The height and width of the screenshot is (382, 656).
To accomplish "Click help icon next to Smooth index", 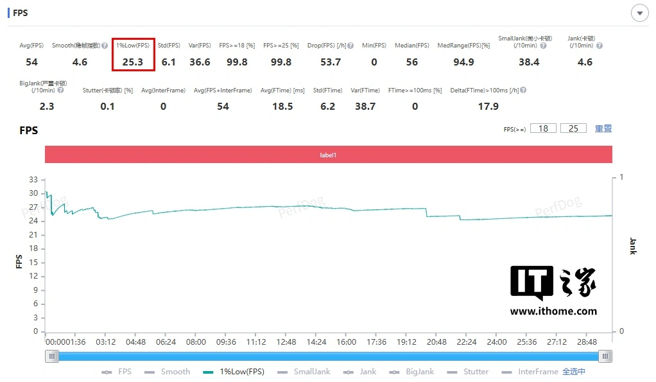I will (x=103, y=46).
